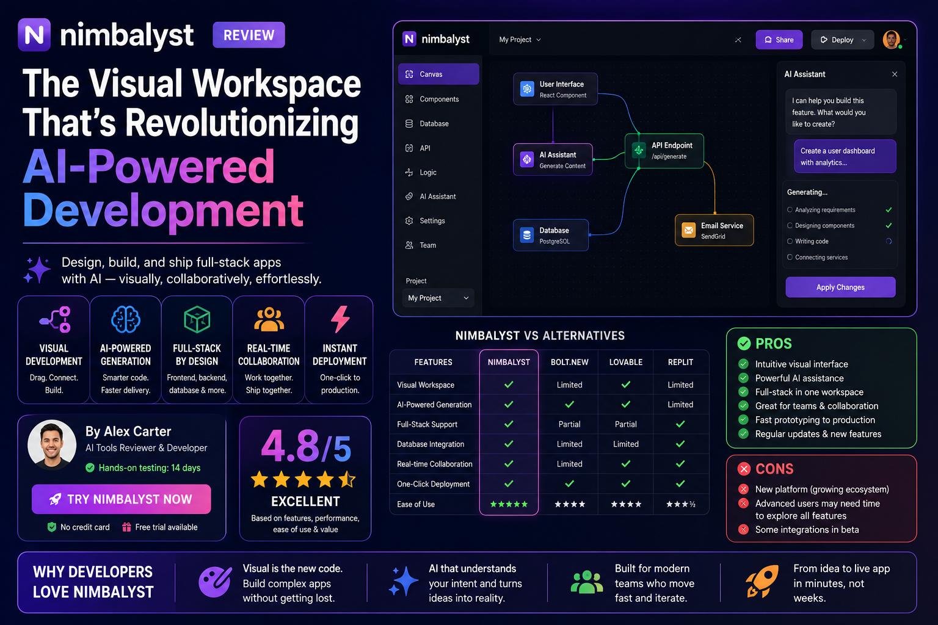The height and width of the screenshot is (625, 938).
Task: Click the Email Service envelope icon
Action: (x=689, y=230)
